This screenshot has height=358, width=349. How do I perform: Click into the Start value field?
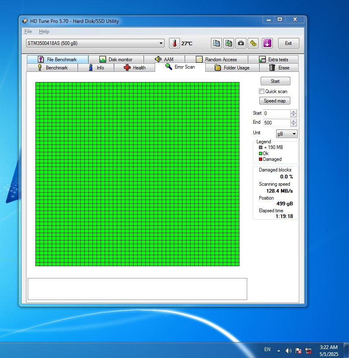tap(277, 113)
